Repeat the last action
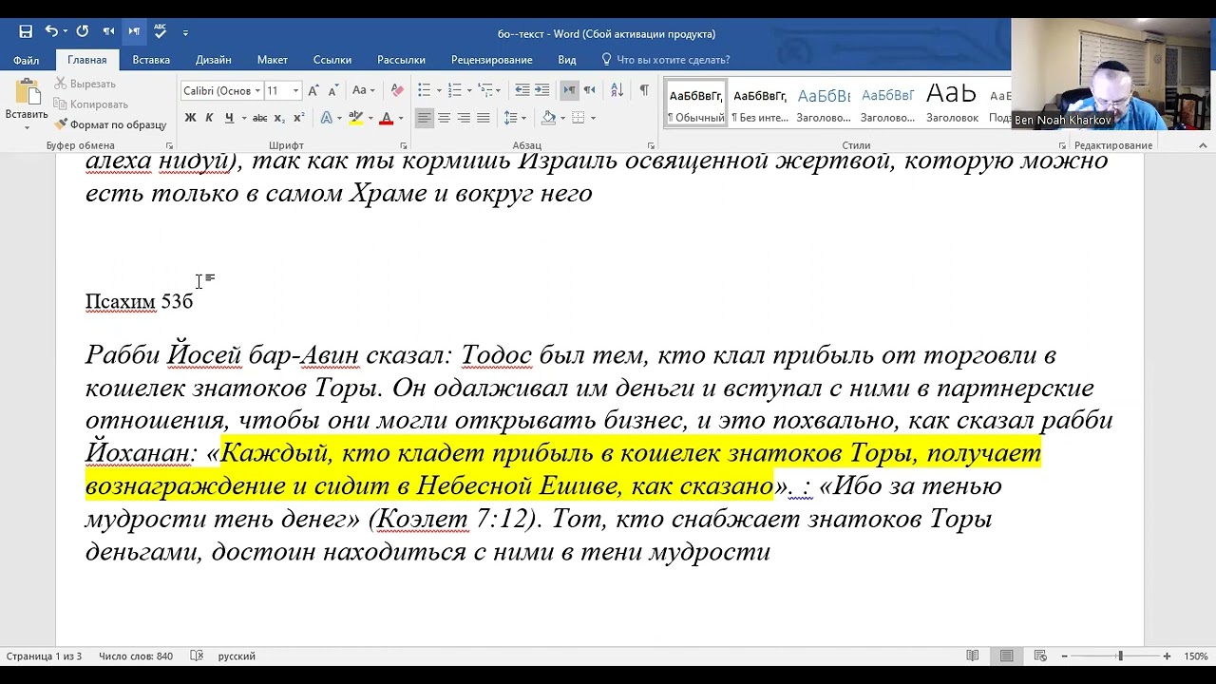This screenshot has width=1216, height=684. click(x=83, y=31)
